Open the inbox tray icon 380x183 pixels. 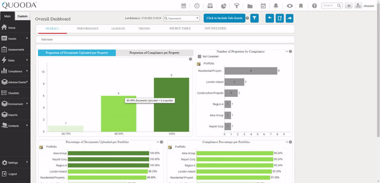[x=210, y=6]
